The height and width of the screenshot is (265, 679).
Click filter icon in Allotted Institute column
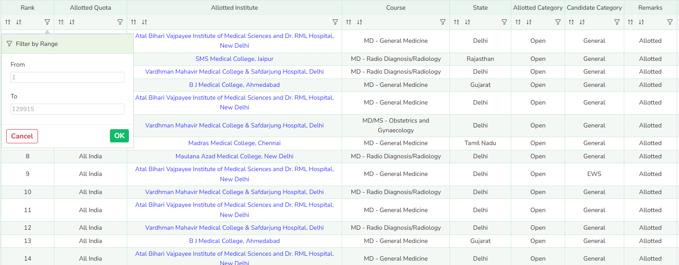335,22
